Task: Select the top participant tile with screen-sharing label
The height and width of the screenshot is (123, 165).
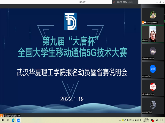Action: coord(153,16)
